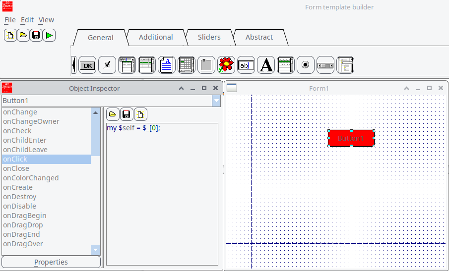Select the radio button widget tool
Image resolution: width=449 pixels, height=271 pixels.
coord(306,65)
